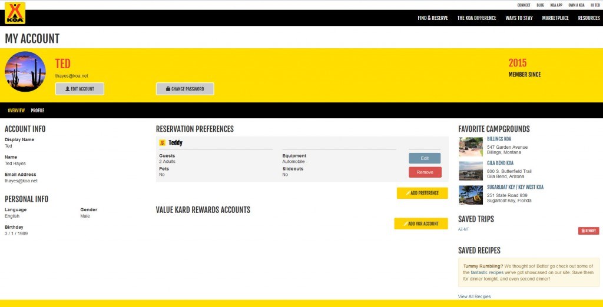This screenshot has height=307, width=603.
Task: Click the Connect link in top bar
Action: (524, 5)
